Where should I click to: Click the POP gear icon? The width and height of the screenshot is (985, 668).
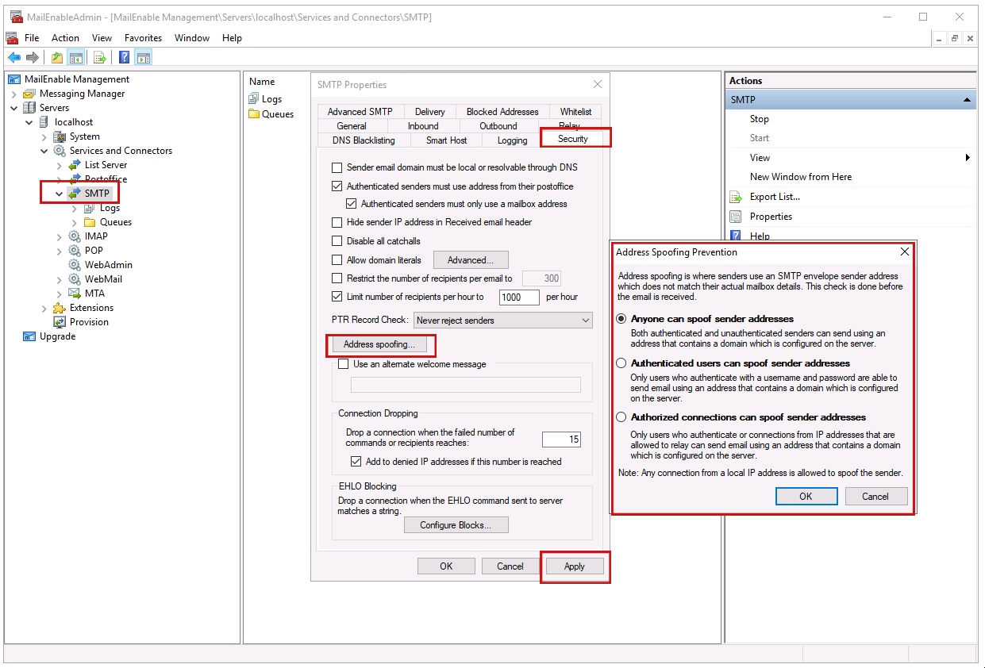[75, 251]
